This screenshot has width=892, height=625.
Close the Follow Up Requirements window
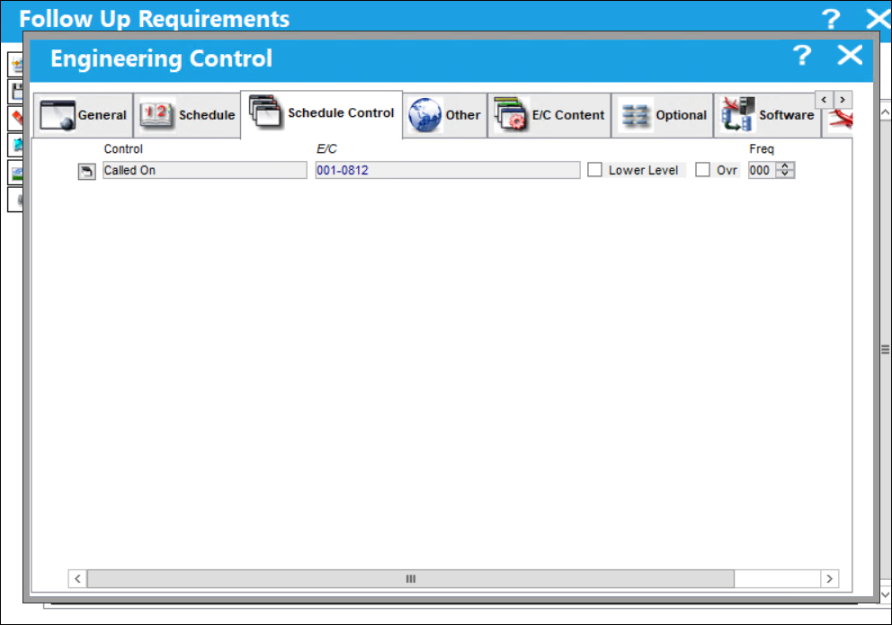pyautogui.click(x=878, y=19)
